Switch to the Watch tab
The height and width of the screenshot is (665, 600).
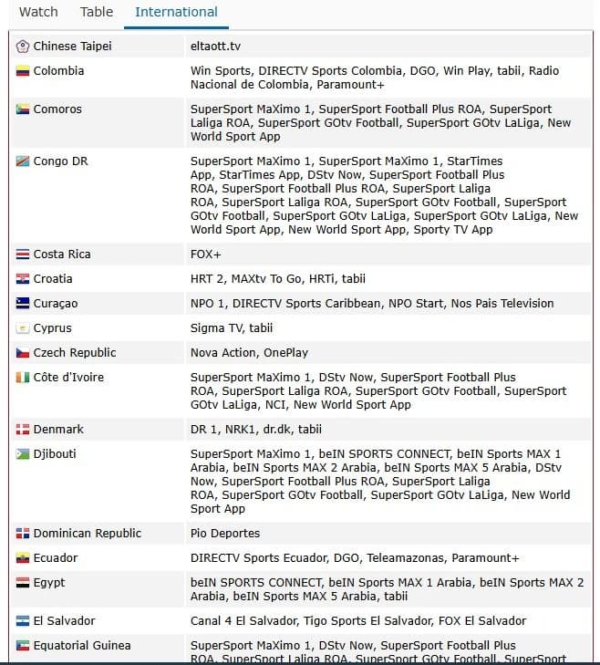tap(38, 12)
